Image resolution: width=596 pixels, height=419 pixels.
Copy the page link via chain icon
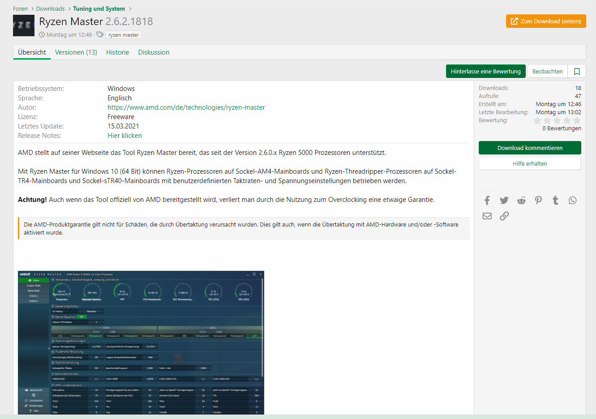tap(504, 216)
